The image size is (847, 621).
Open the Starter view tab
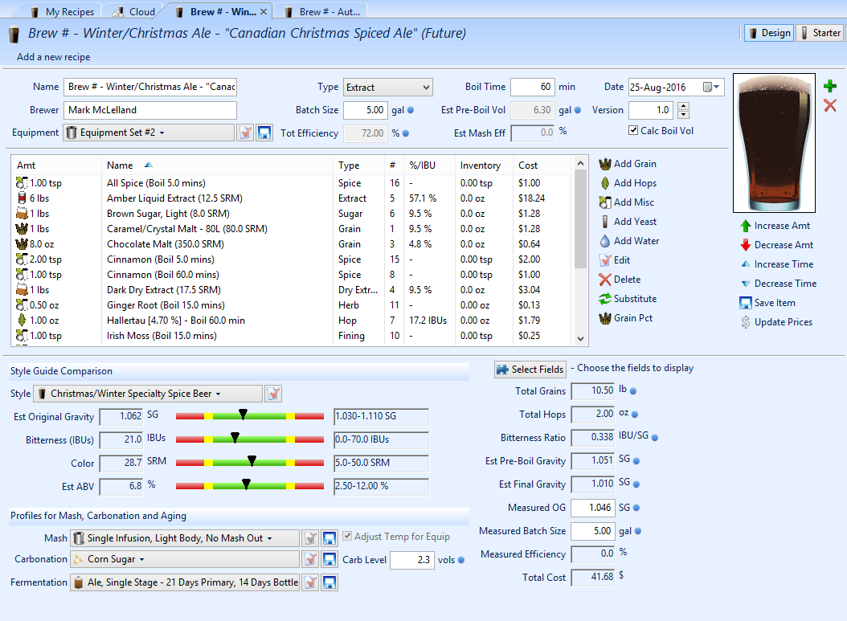pos(820,33)
